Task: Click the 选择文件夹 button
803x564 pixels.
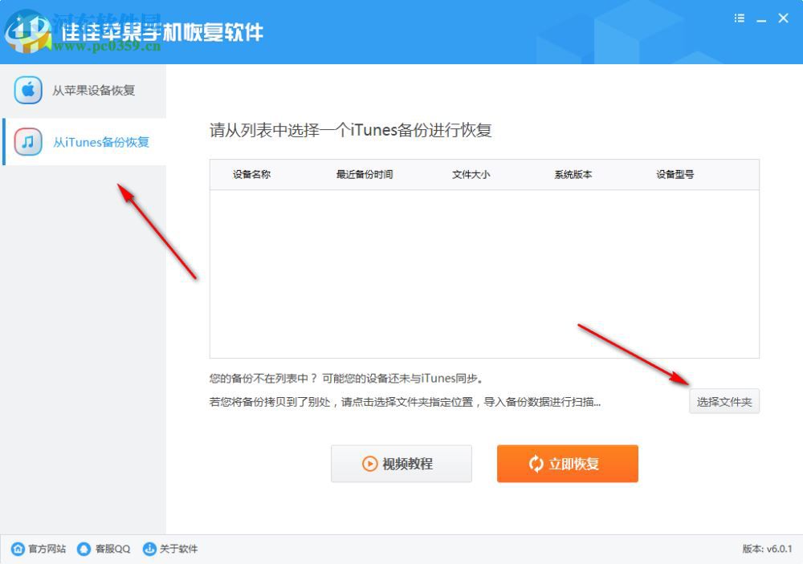Action: tap(724, 401)
